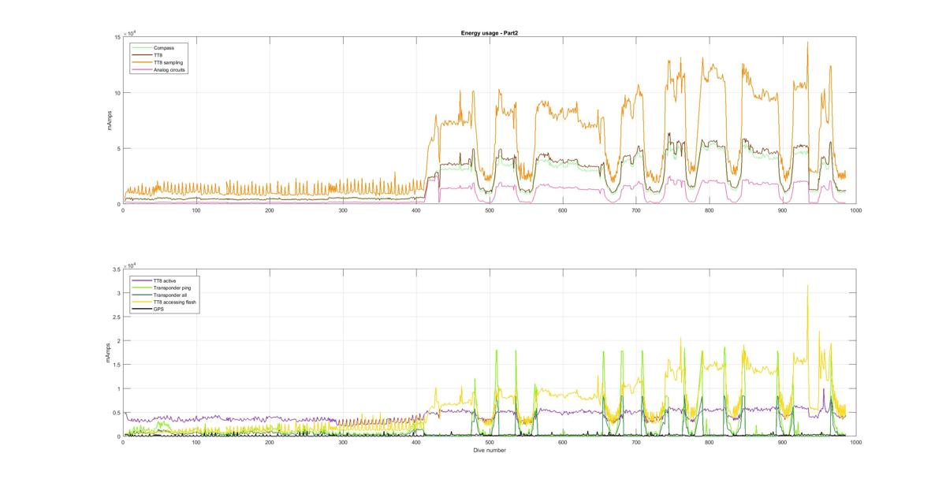Click the 900 tick label under the lower plot
The width and height of the screenshot is (946, 490).
click(783, 443)
